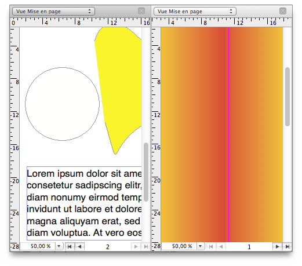Jump to last page in right pane
This screenshot has width=302, height=266.
(x=288, y=246)
